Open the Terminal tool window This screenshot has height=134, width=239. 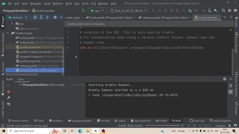pyautogui.click(x=103, y=121)
